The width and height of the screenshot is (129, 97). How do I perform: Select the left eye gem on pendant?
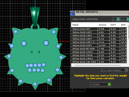[24, 43]
